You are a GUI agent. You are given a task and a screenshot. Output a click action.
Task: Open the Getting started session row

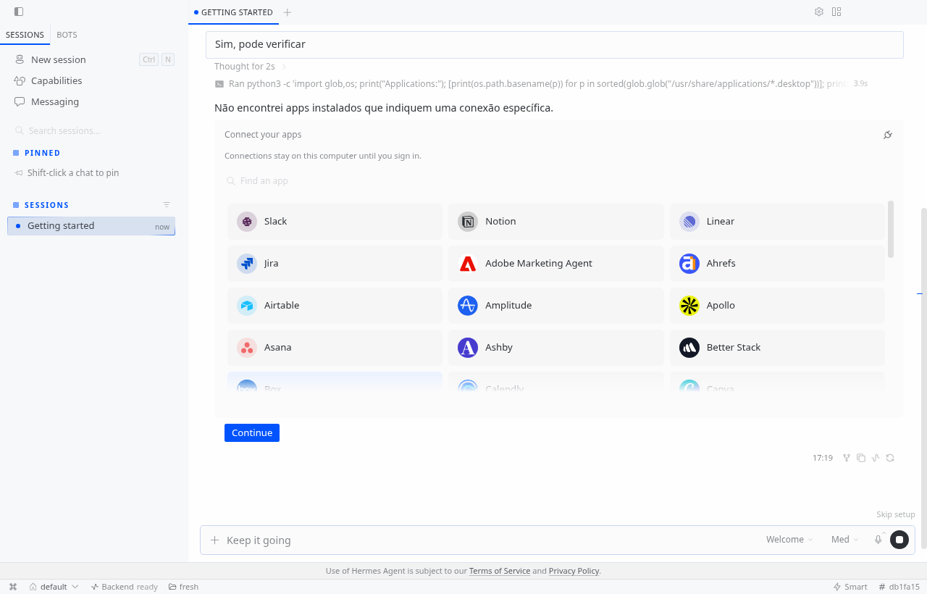91,226
